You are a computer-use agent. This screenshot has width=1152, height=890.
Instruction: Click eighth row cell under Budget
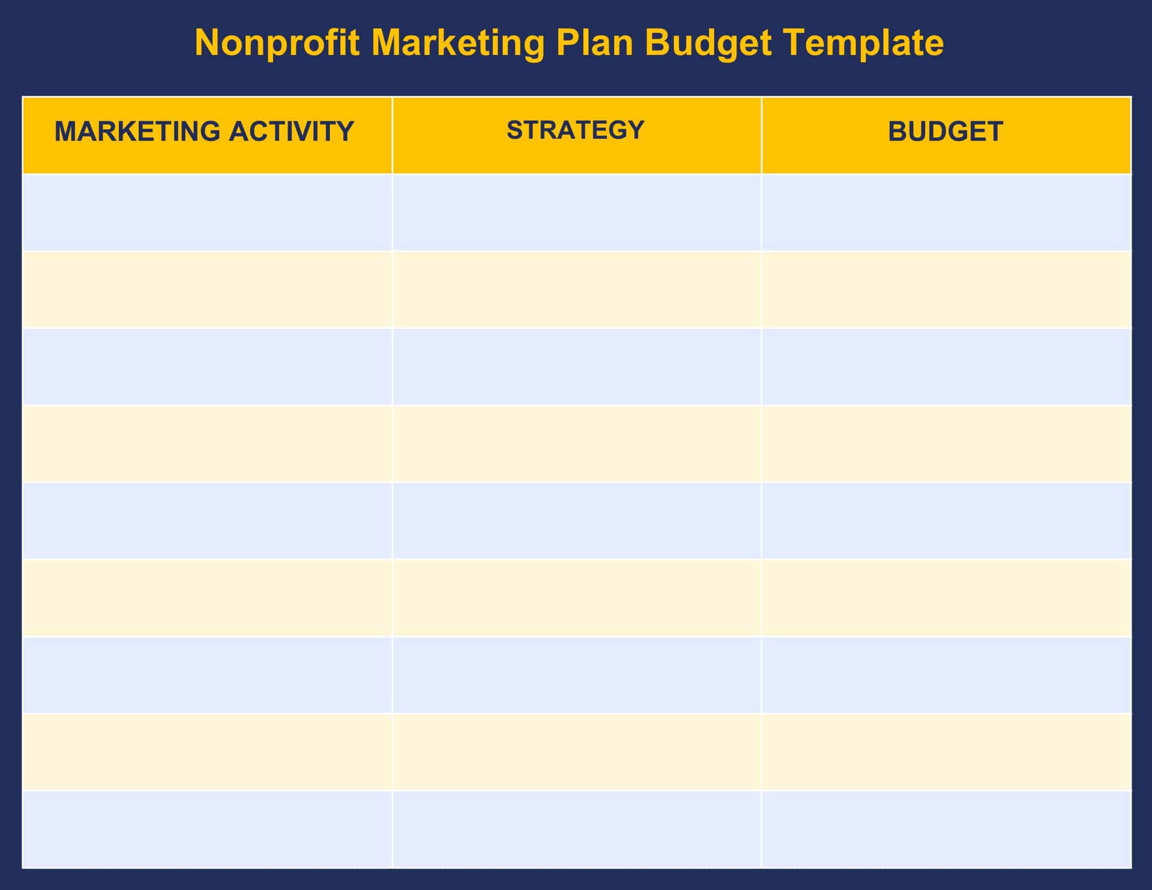[946, 752]
